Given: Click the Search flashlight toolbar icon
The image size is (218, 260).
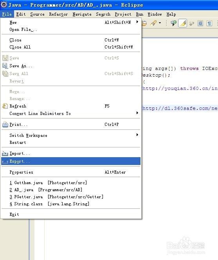Looking at the screenshot, I should pos(153,23).
